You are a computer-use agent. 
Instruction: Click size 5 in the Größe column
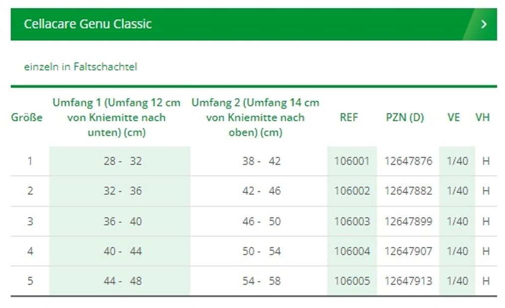point(30,281)
